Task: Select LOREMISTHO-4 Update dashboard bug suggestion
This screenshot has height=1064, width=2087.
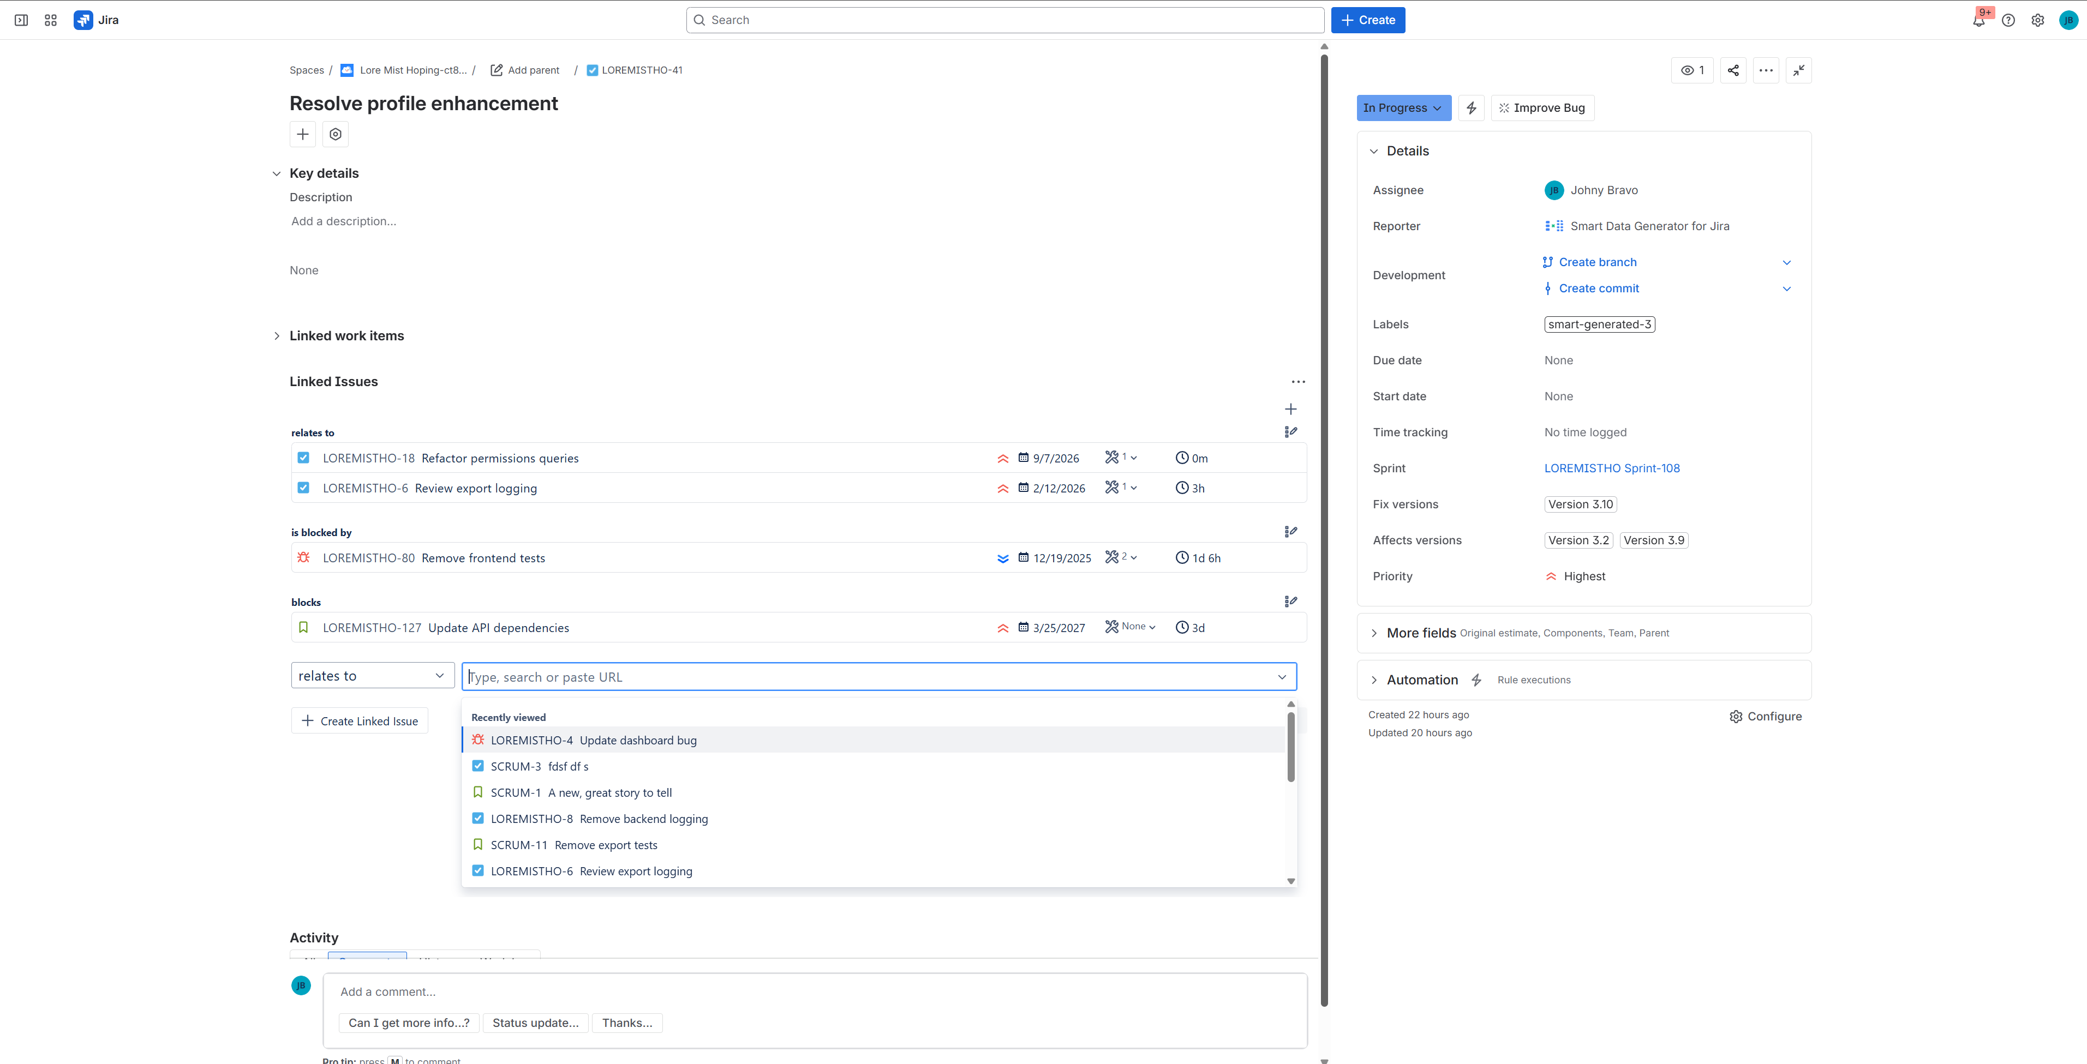Action: 594,740
